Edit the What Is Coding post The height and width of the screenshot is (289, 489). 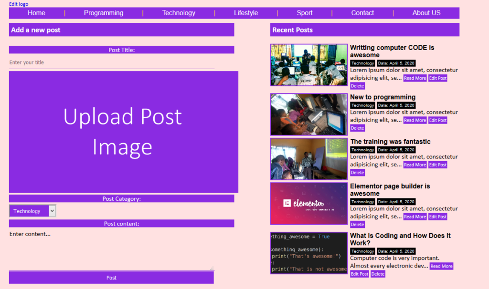point(359,273)
